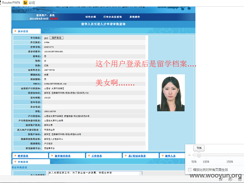Click the zoom plus icon in status bar
The width and height of the screenshot is (244, 183).
click(x=230, y=179)
